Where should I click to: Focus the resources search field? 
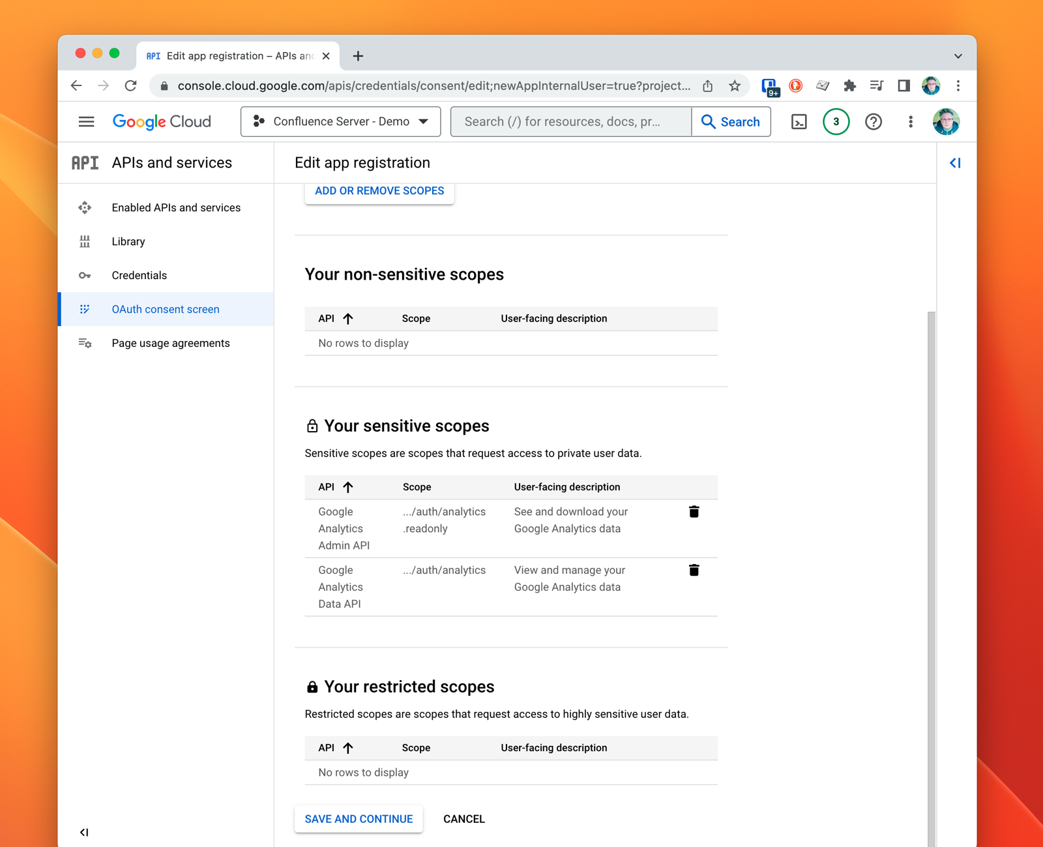pos(570,122)
